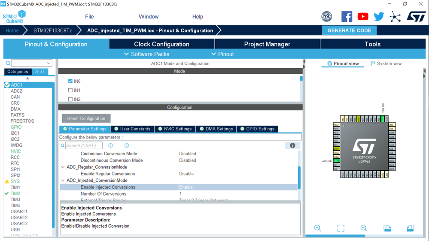Open the NVIC Settings tab
The width and height of the screenshot is (429, 241).
(x=175, y=129)
